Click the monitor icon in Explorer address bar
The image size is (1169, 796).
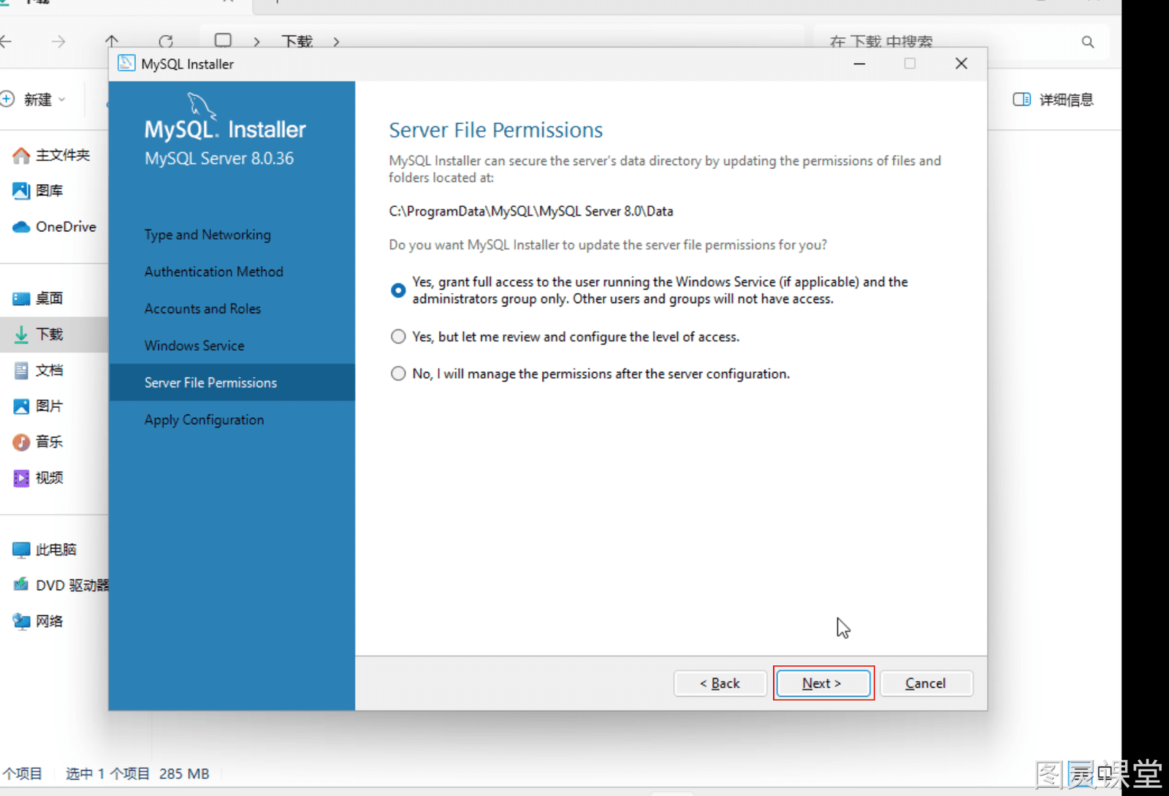[224, 40]
